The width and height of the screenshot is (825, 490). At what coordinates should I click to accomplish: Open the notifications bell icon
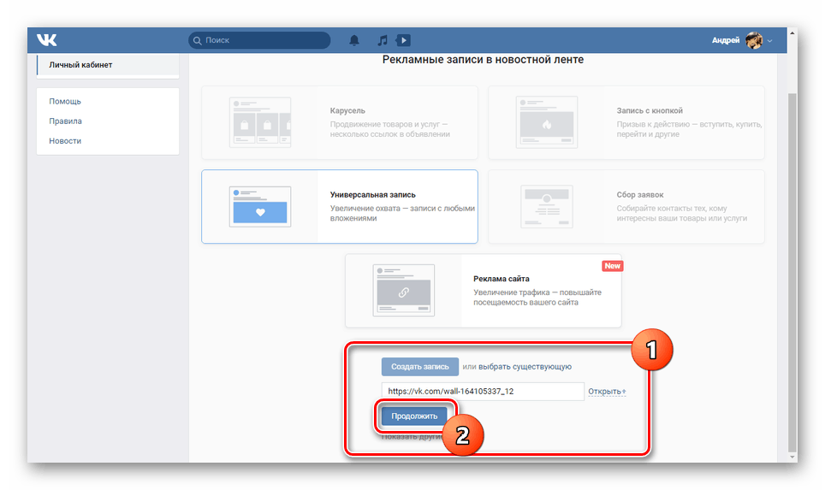354,40
